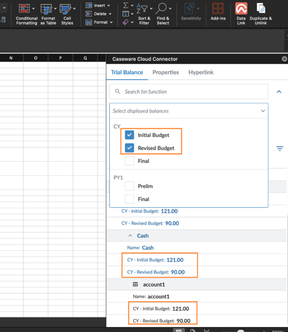The height and width of the screenshot is (332, 288).
Task: Open Sort & Filter
Action: (144, 14)
